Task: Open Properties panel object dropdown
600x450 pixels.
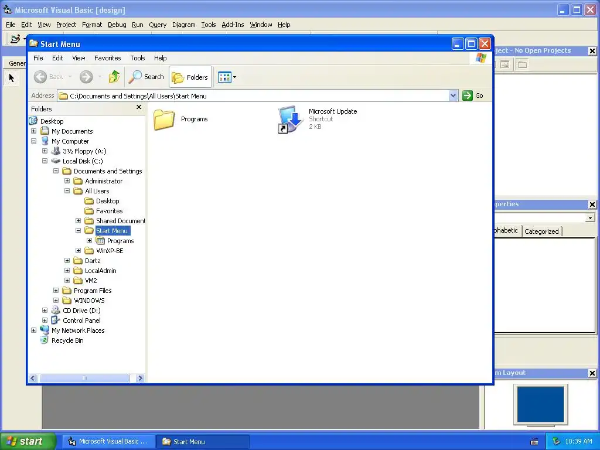Action: click(x=590, y=218)
